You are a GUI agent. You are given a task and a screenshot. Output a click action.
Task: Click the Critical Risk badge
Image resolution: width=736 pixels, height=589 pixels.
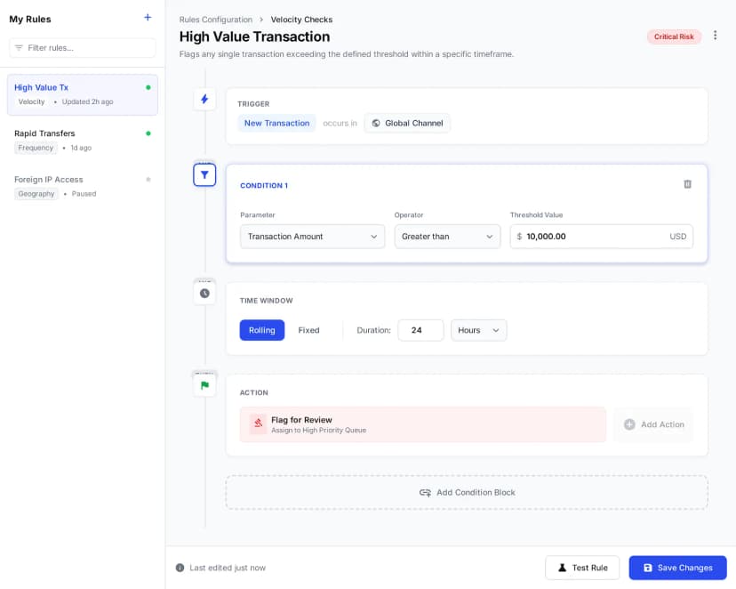point(674,36)
